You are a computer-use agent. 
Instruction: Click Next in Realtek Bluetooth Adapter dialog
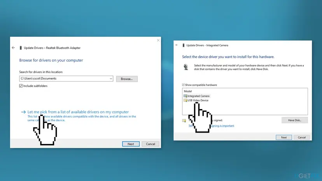coord(131,144)
